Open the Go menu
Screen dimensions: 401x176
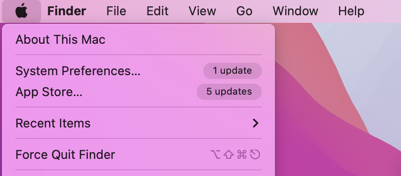[x=244, y=11]
